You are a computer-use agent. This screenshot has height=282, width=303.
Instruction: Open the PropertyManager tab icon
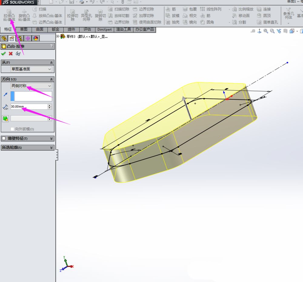[12, 38]
